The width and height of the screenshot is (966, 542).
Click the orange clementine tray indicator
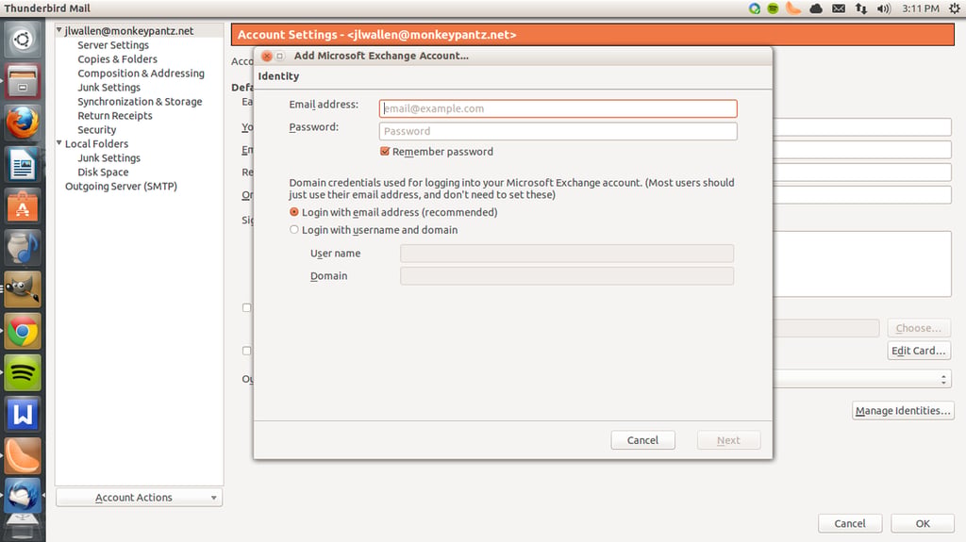pos(793,8)
